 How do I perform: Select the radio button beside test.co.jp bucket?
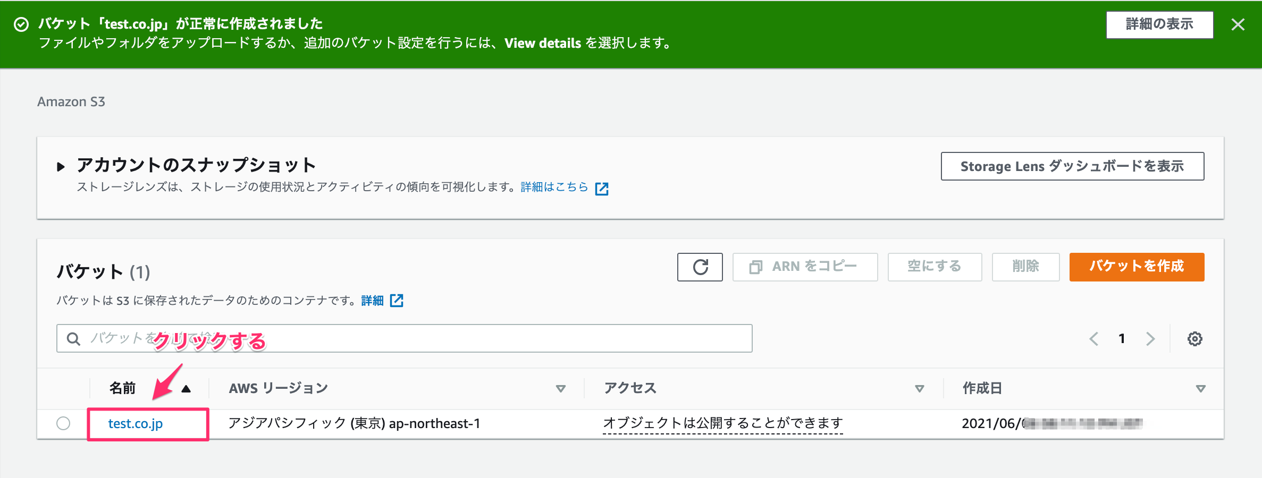[64, 424]
